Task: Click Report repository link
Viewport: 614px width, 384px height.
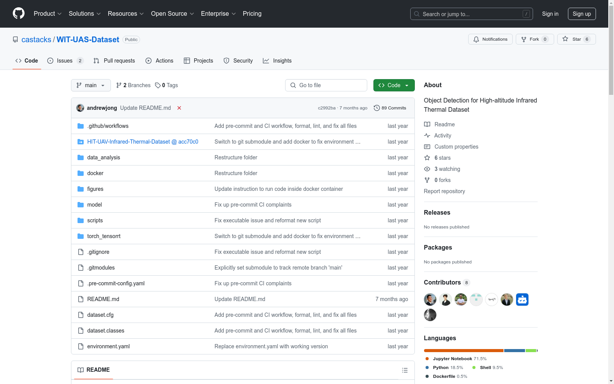Action: click(x=444, y=191)
